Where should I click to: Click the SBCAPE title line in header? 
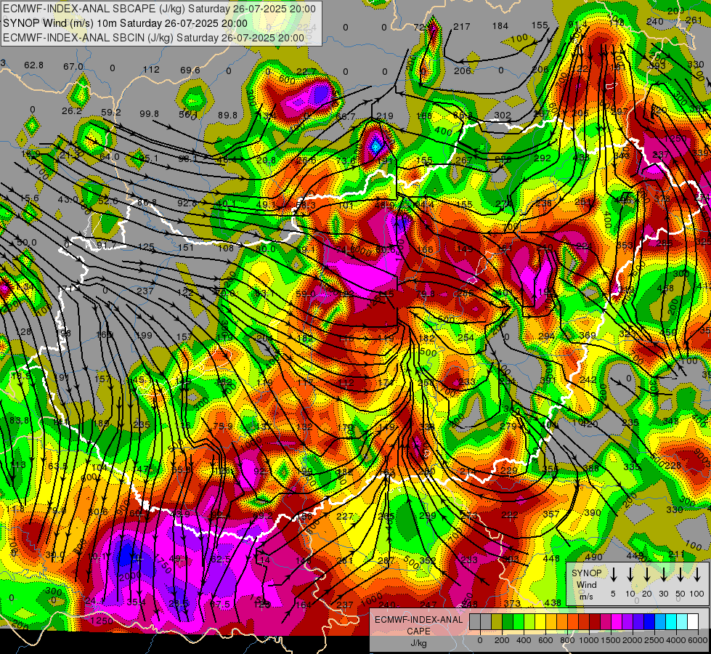pyautogui.click(x=159, y=9)
